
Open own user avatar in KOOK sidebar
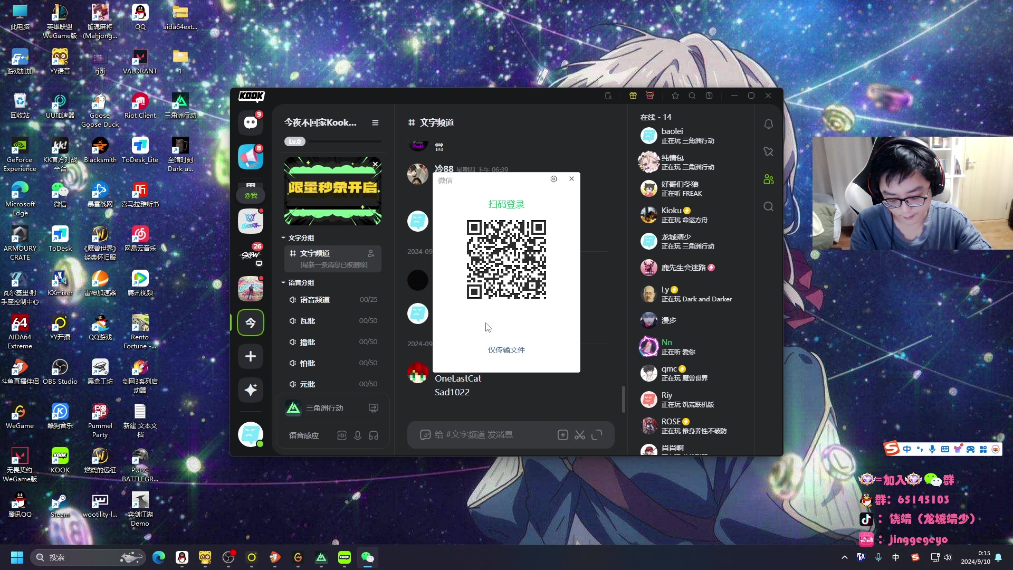[x=251, y=434]
